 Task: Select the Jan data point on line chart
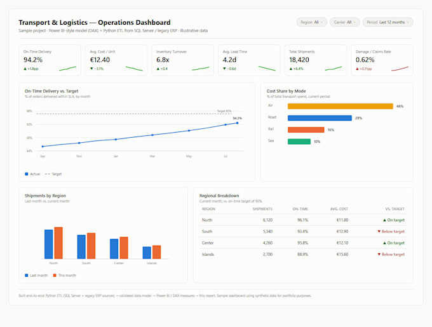coord(116,139)
